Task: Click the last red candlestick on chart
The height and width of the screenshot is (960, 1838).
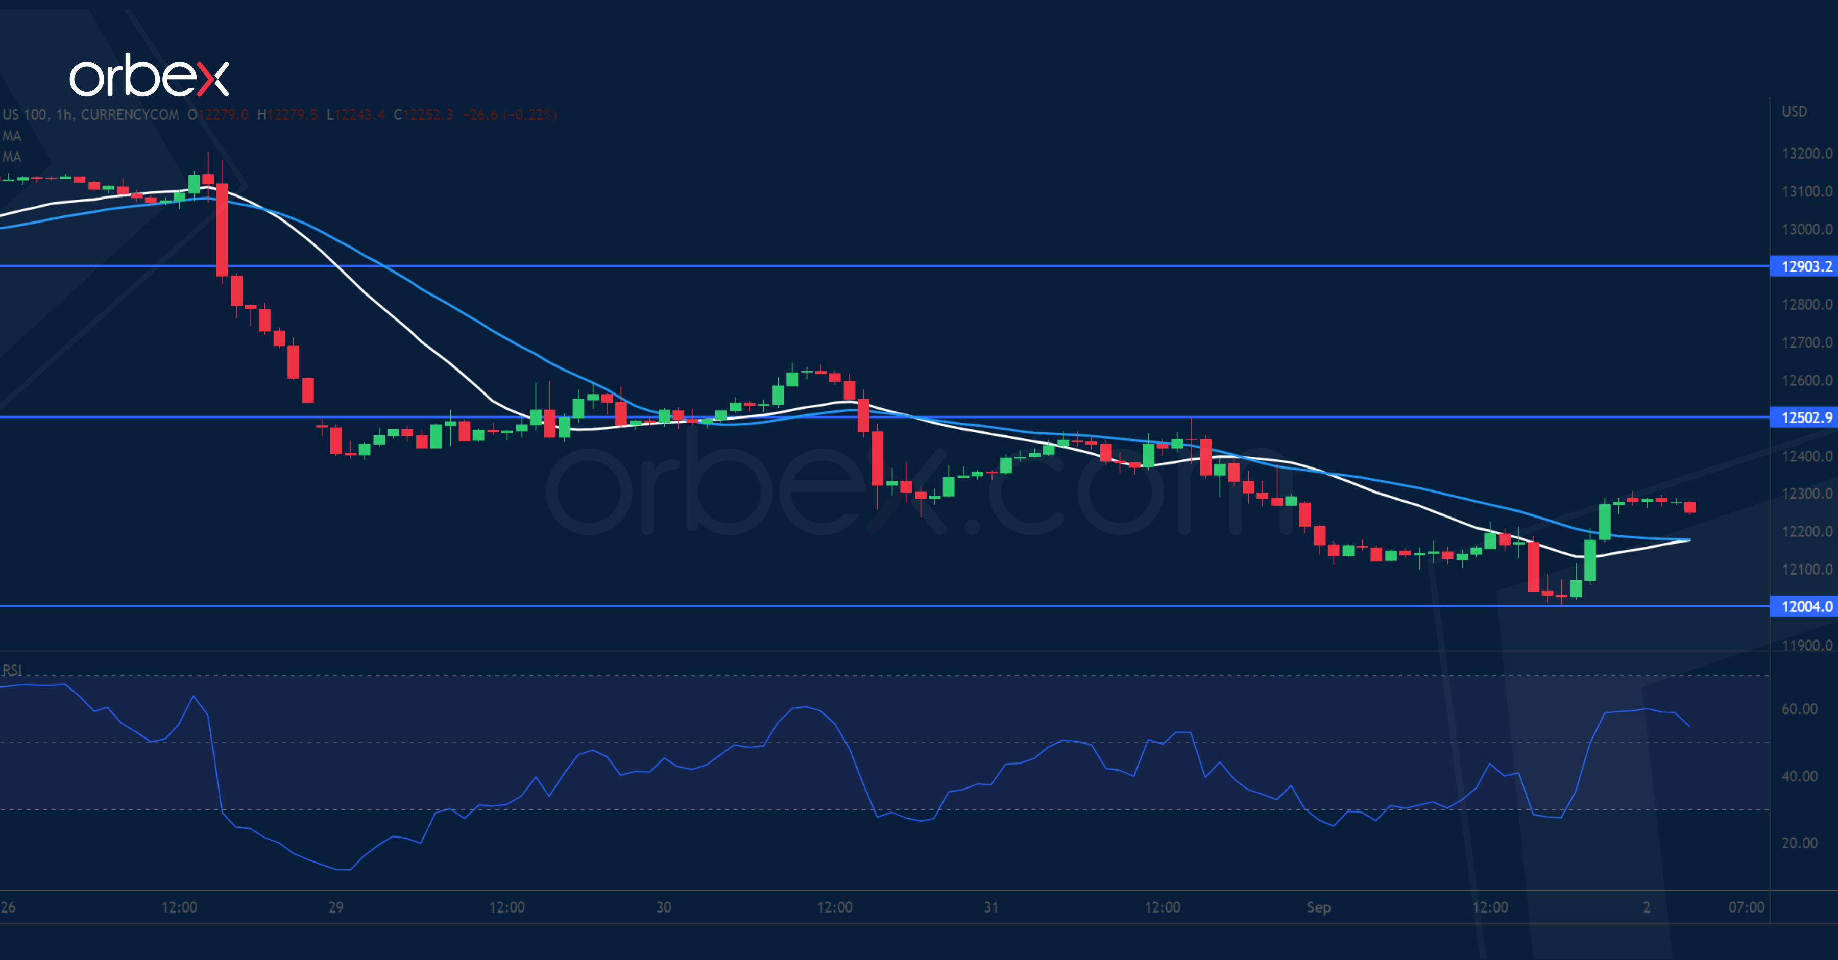Action: coord(1689,507)
